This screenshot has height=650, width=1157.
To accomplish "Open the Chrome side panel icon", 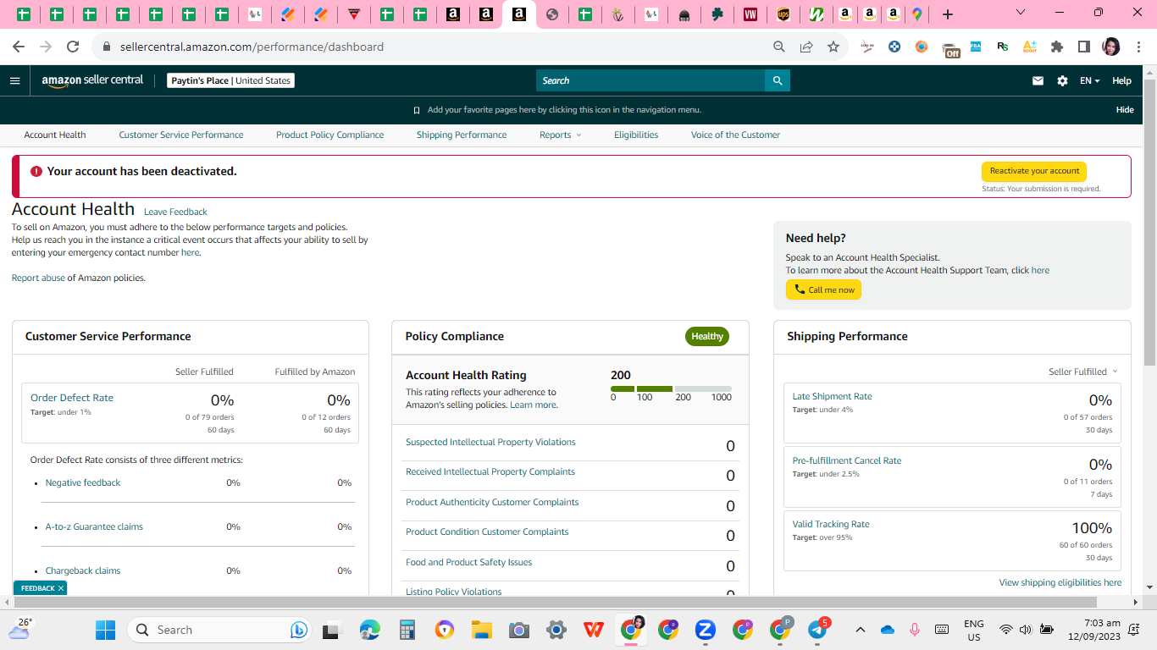I will tap(1083, 47).
